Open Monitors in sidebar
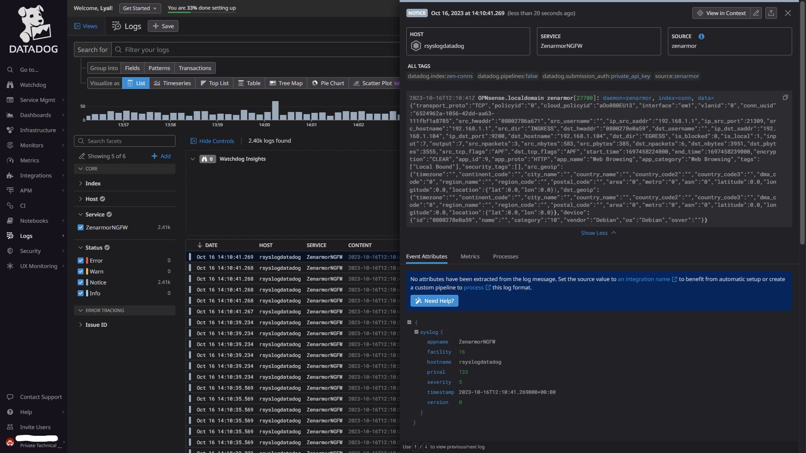The image size is (806, 453). click(x=31, y=145)
